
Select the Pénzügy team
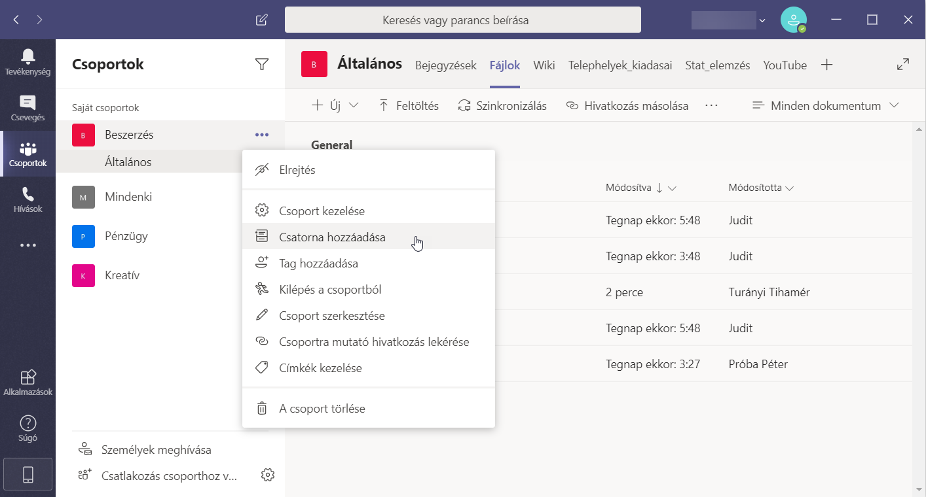126,236
